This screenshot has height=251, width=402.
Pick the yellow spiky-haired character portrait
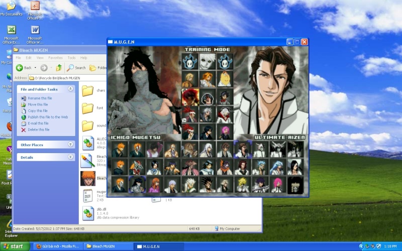(242, 185)
